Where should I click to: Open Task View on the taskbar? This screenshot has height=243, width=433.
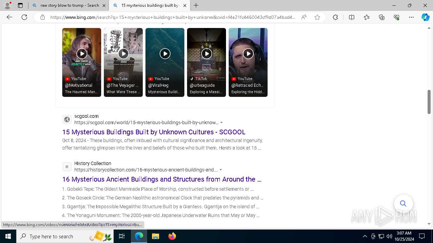(122, 236)
